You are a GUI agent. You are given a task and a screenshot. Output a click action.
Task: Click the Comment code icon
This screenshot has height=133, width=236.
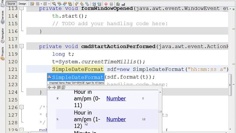118,4
